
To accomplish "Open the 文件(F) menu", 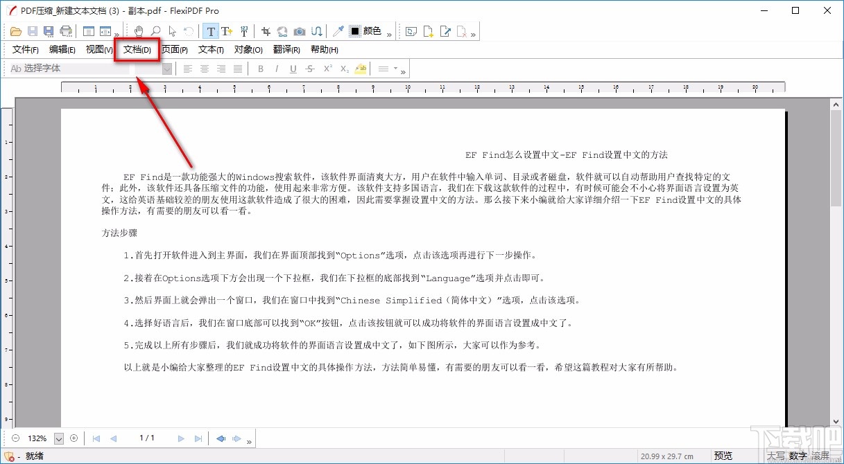I will pyautogui.click(x=26, y=49).
